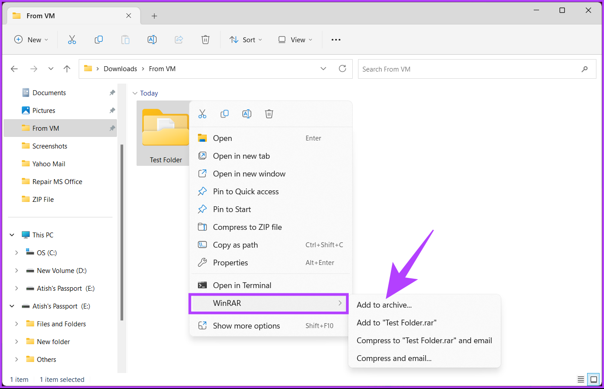The image size is (604, 389).
Task: Expand the OS (C:) drive node
Action: click(16, 253)
